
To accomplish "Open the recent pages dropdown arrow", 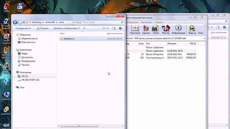I will point(24,22).
